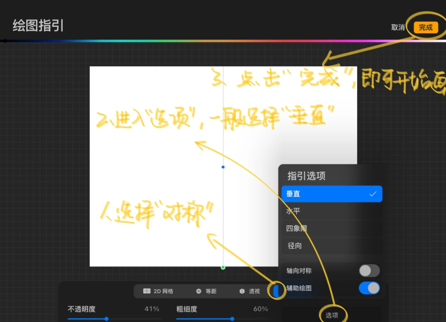446x322 pixels.
Task: Click the green rotation node below the canvas
Action: (223, 268)
